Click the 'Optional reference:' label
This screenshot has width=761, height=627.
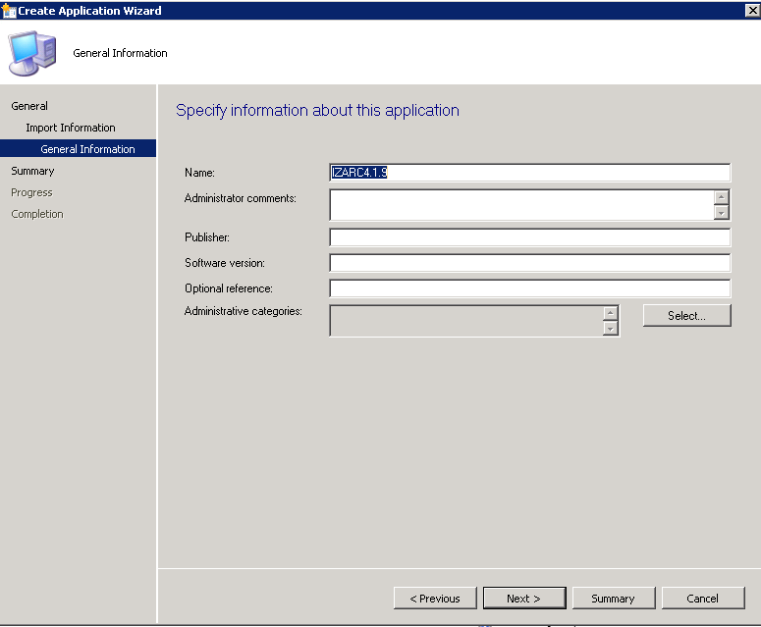coord(229,288)
